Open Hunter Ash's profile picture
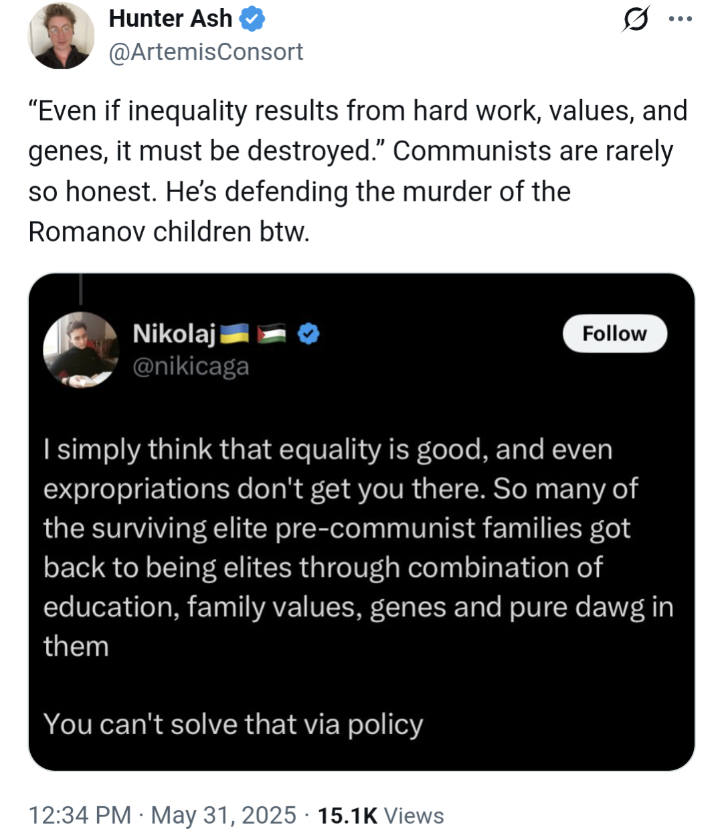Image resolution: width=722 pixels, height=833 pixels. click(x=61, y=35)
